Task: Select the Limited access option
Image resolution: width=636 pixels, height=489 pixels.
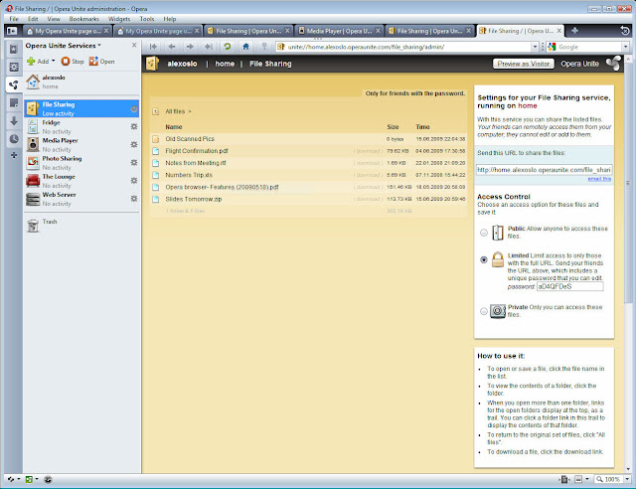Action: (x=484, y=259)
